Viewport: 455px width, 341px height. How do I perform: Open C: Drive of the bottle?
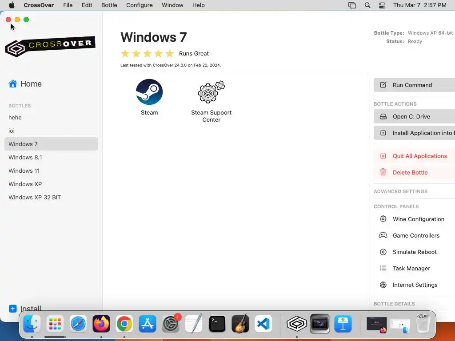[x=415, y=117]
